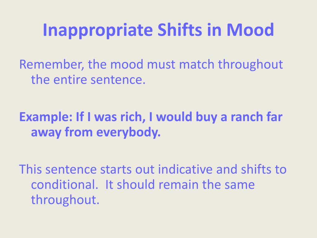Click the word indicative in the explanation
Viewport: 317px width, 238px height.
pyautogui.click(x=185, y=170)
